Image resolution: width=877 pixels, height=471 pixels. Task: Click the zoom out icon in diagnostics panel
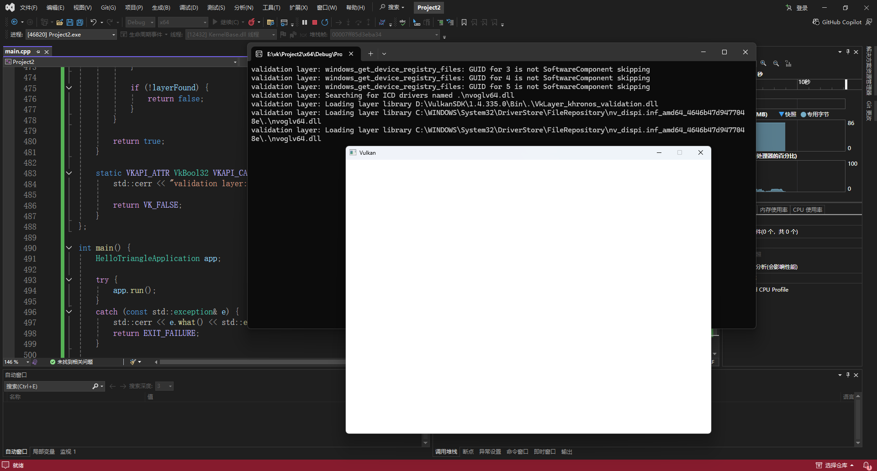776,63
